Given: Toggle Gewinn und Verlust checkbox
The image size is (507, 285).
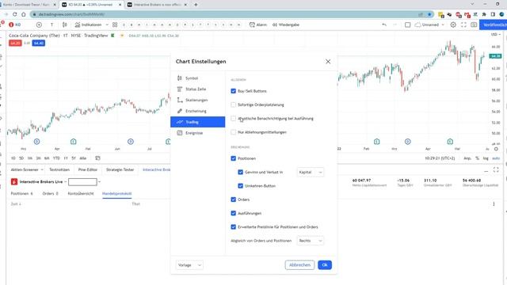Looking at the screenshot, I should pos(240,173).
